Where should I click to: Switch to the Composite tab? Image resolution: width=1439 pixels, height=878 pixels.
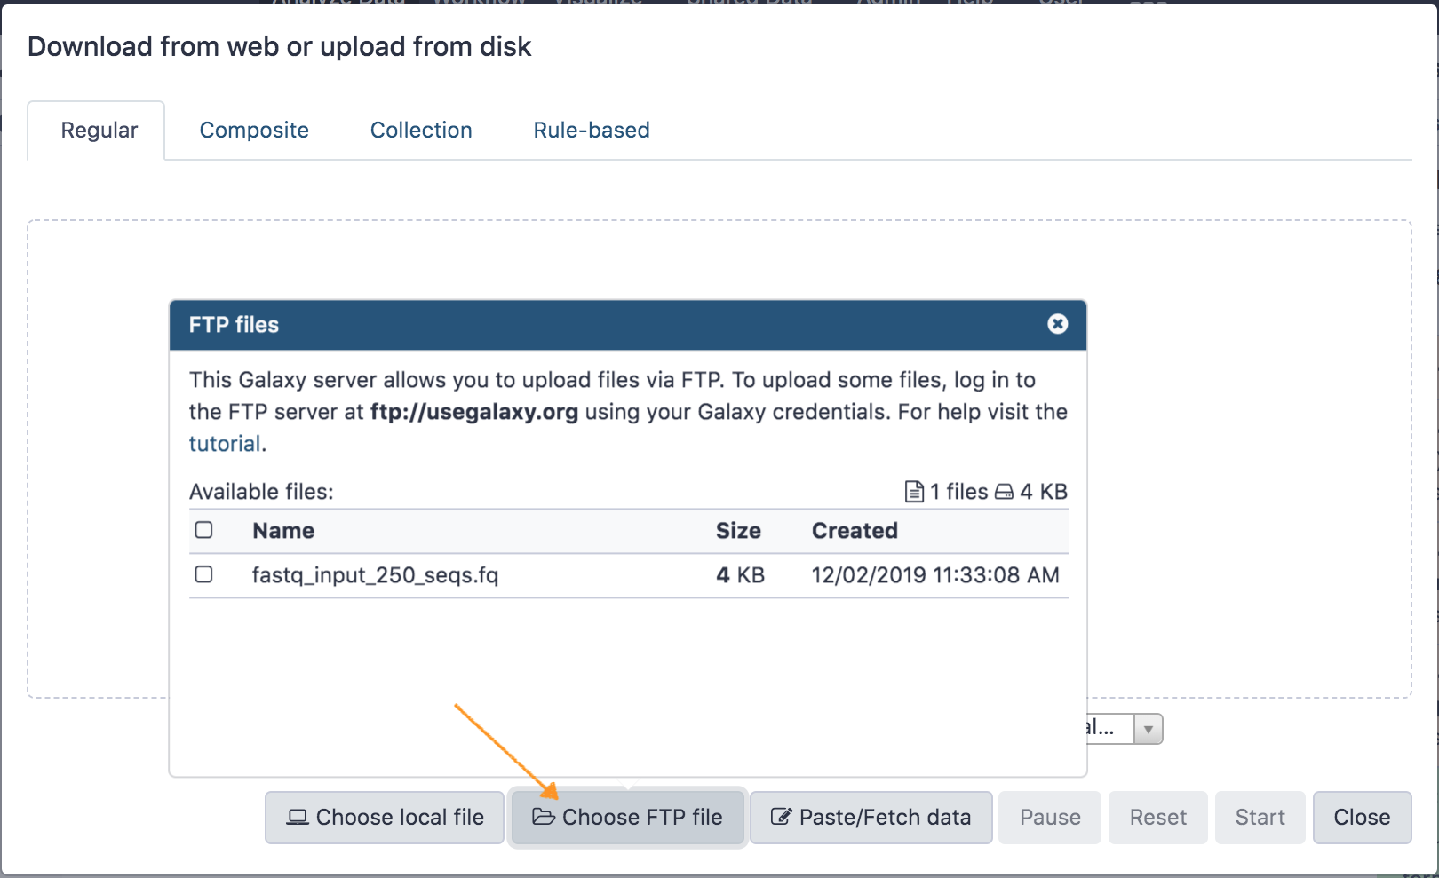[254, 131]
